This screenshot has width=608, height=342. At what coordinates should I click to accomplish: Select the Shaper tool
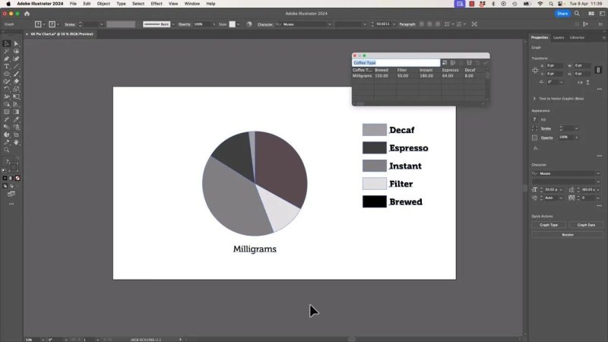point(7,81)
